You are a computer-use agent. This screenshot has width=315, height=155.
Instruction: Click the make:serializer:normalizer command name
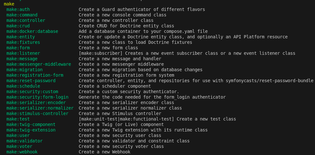point(40,108)
